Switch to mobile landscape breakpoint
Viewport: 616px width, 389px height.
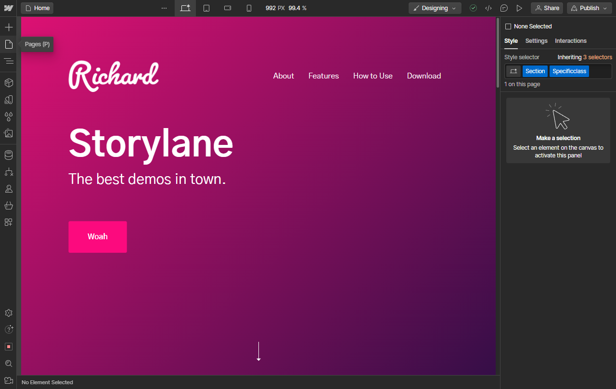[x=228, y=8]
